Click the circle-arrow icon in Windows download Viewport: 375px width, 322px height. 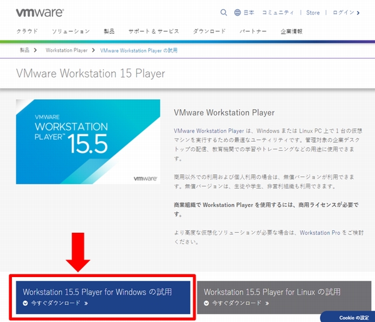[26, 303]
